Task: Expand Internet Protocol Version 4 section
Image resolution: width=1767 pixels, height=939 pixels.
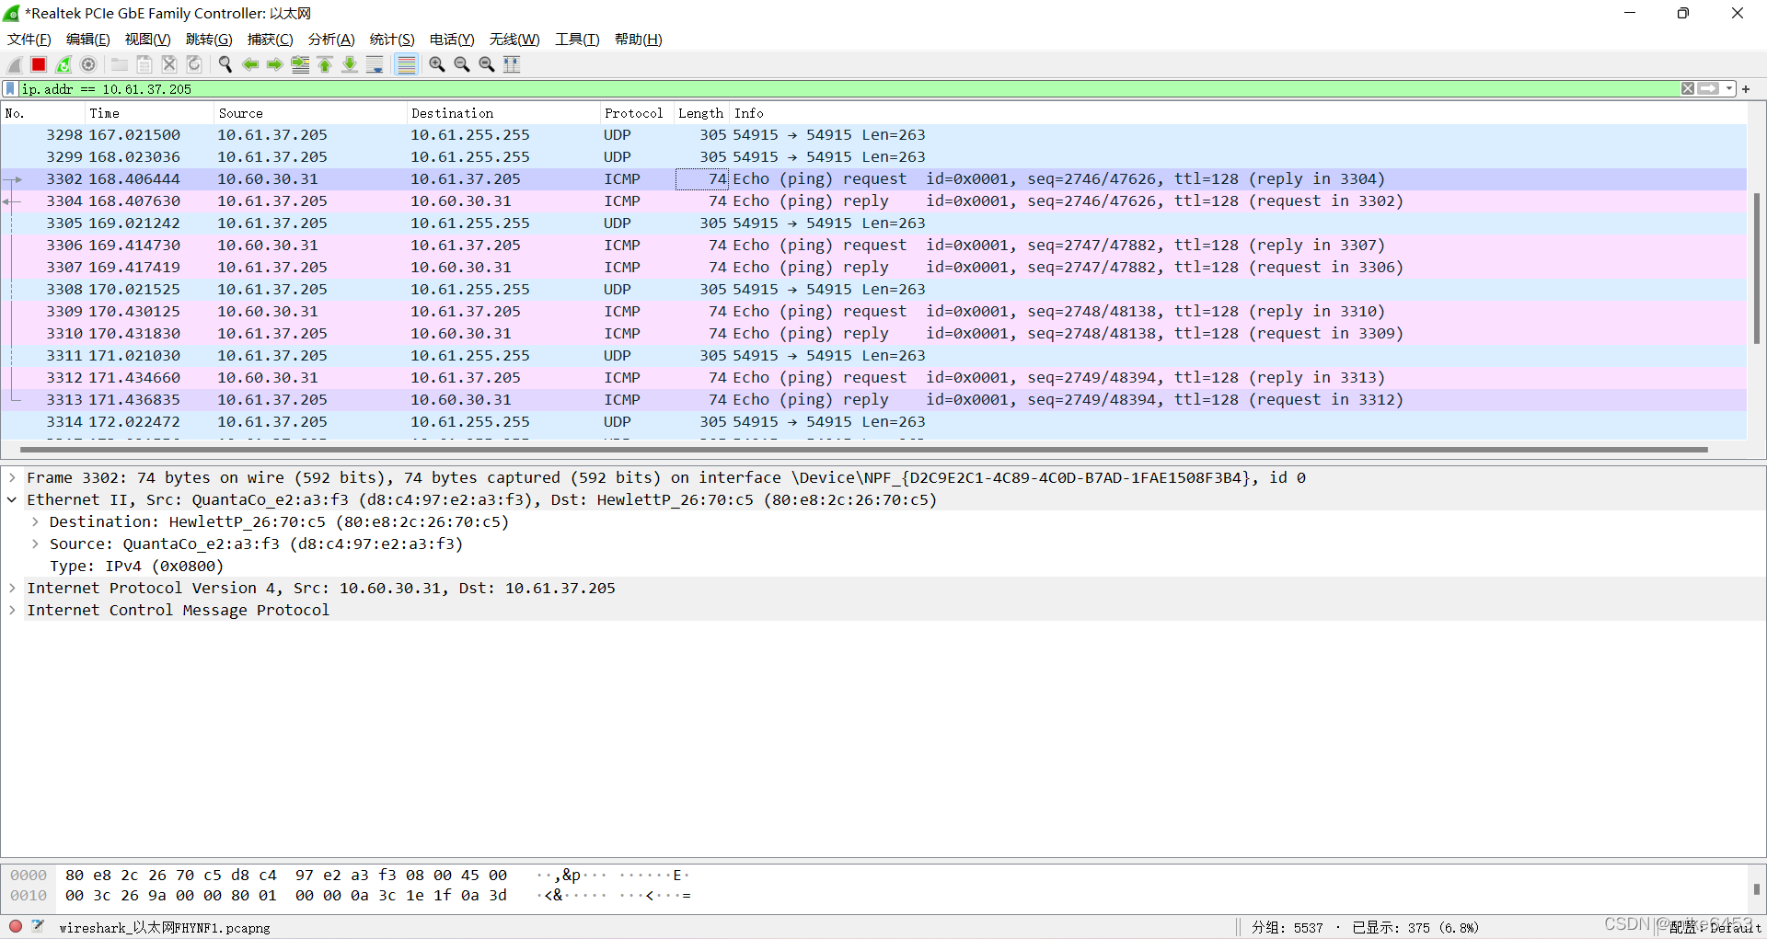Action: (12, 589)
